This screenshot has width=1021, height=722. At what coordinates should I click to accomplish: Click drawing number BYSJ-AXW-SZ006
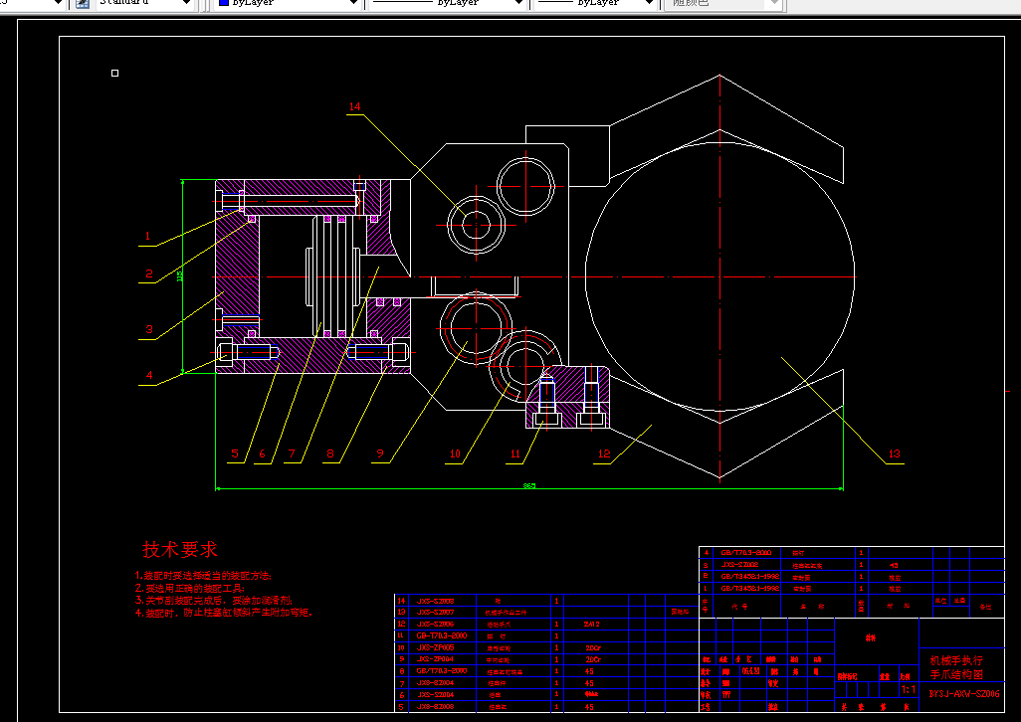[x=963, y=694]
